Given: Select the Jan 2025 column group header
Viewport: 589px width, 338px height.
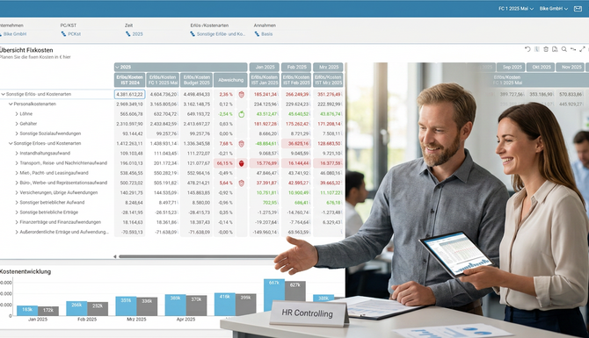Looking at the screenshot, I should [x=265, y=67].
